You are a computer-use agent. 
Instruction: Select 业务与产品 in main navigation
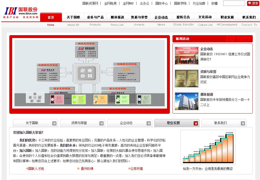[x=95, y=17]
